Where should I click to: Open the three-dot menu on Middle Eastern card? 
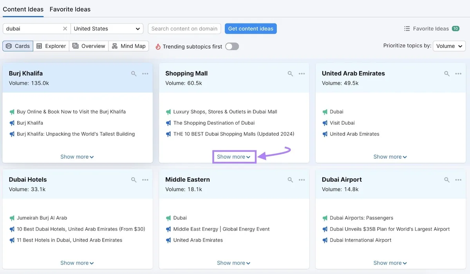coord(302,180)
